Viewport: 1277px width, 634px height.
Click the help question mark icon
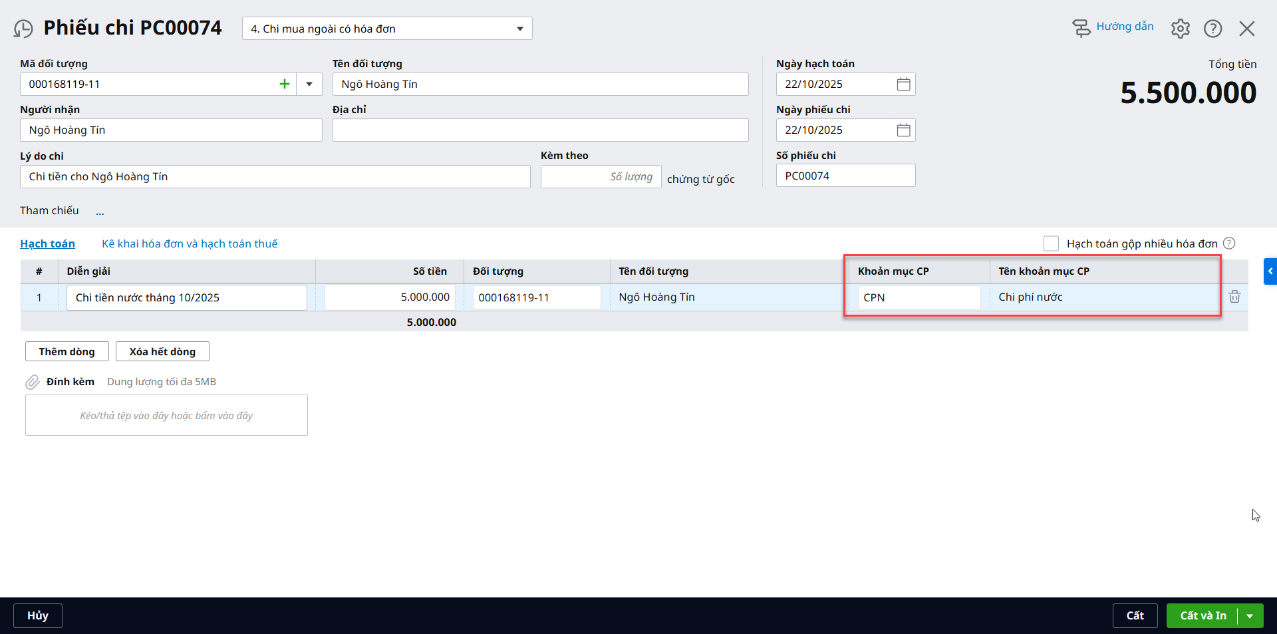[1212, 29]
